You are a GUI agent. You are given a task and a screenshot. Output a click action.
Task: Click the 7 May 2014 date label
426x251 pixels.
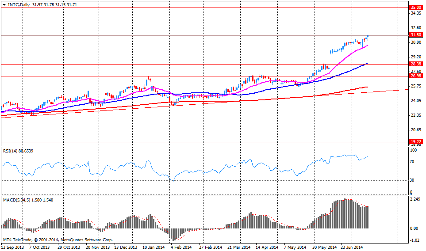pyautogui.click(x=295, y=247)
